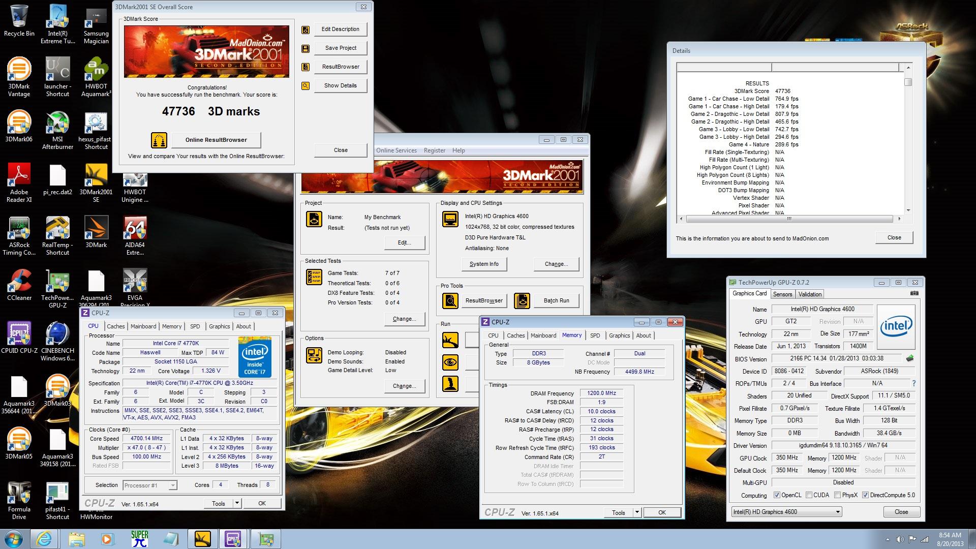Screen dimensions: 976x549
Task: Click the OK button in CPU-Z Memory window
Action: (662, 512)
